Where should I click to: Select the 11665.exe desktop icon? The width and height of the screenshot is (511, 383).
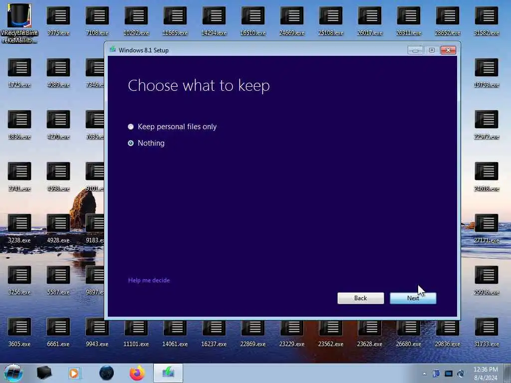(175, 21)
